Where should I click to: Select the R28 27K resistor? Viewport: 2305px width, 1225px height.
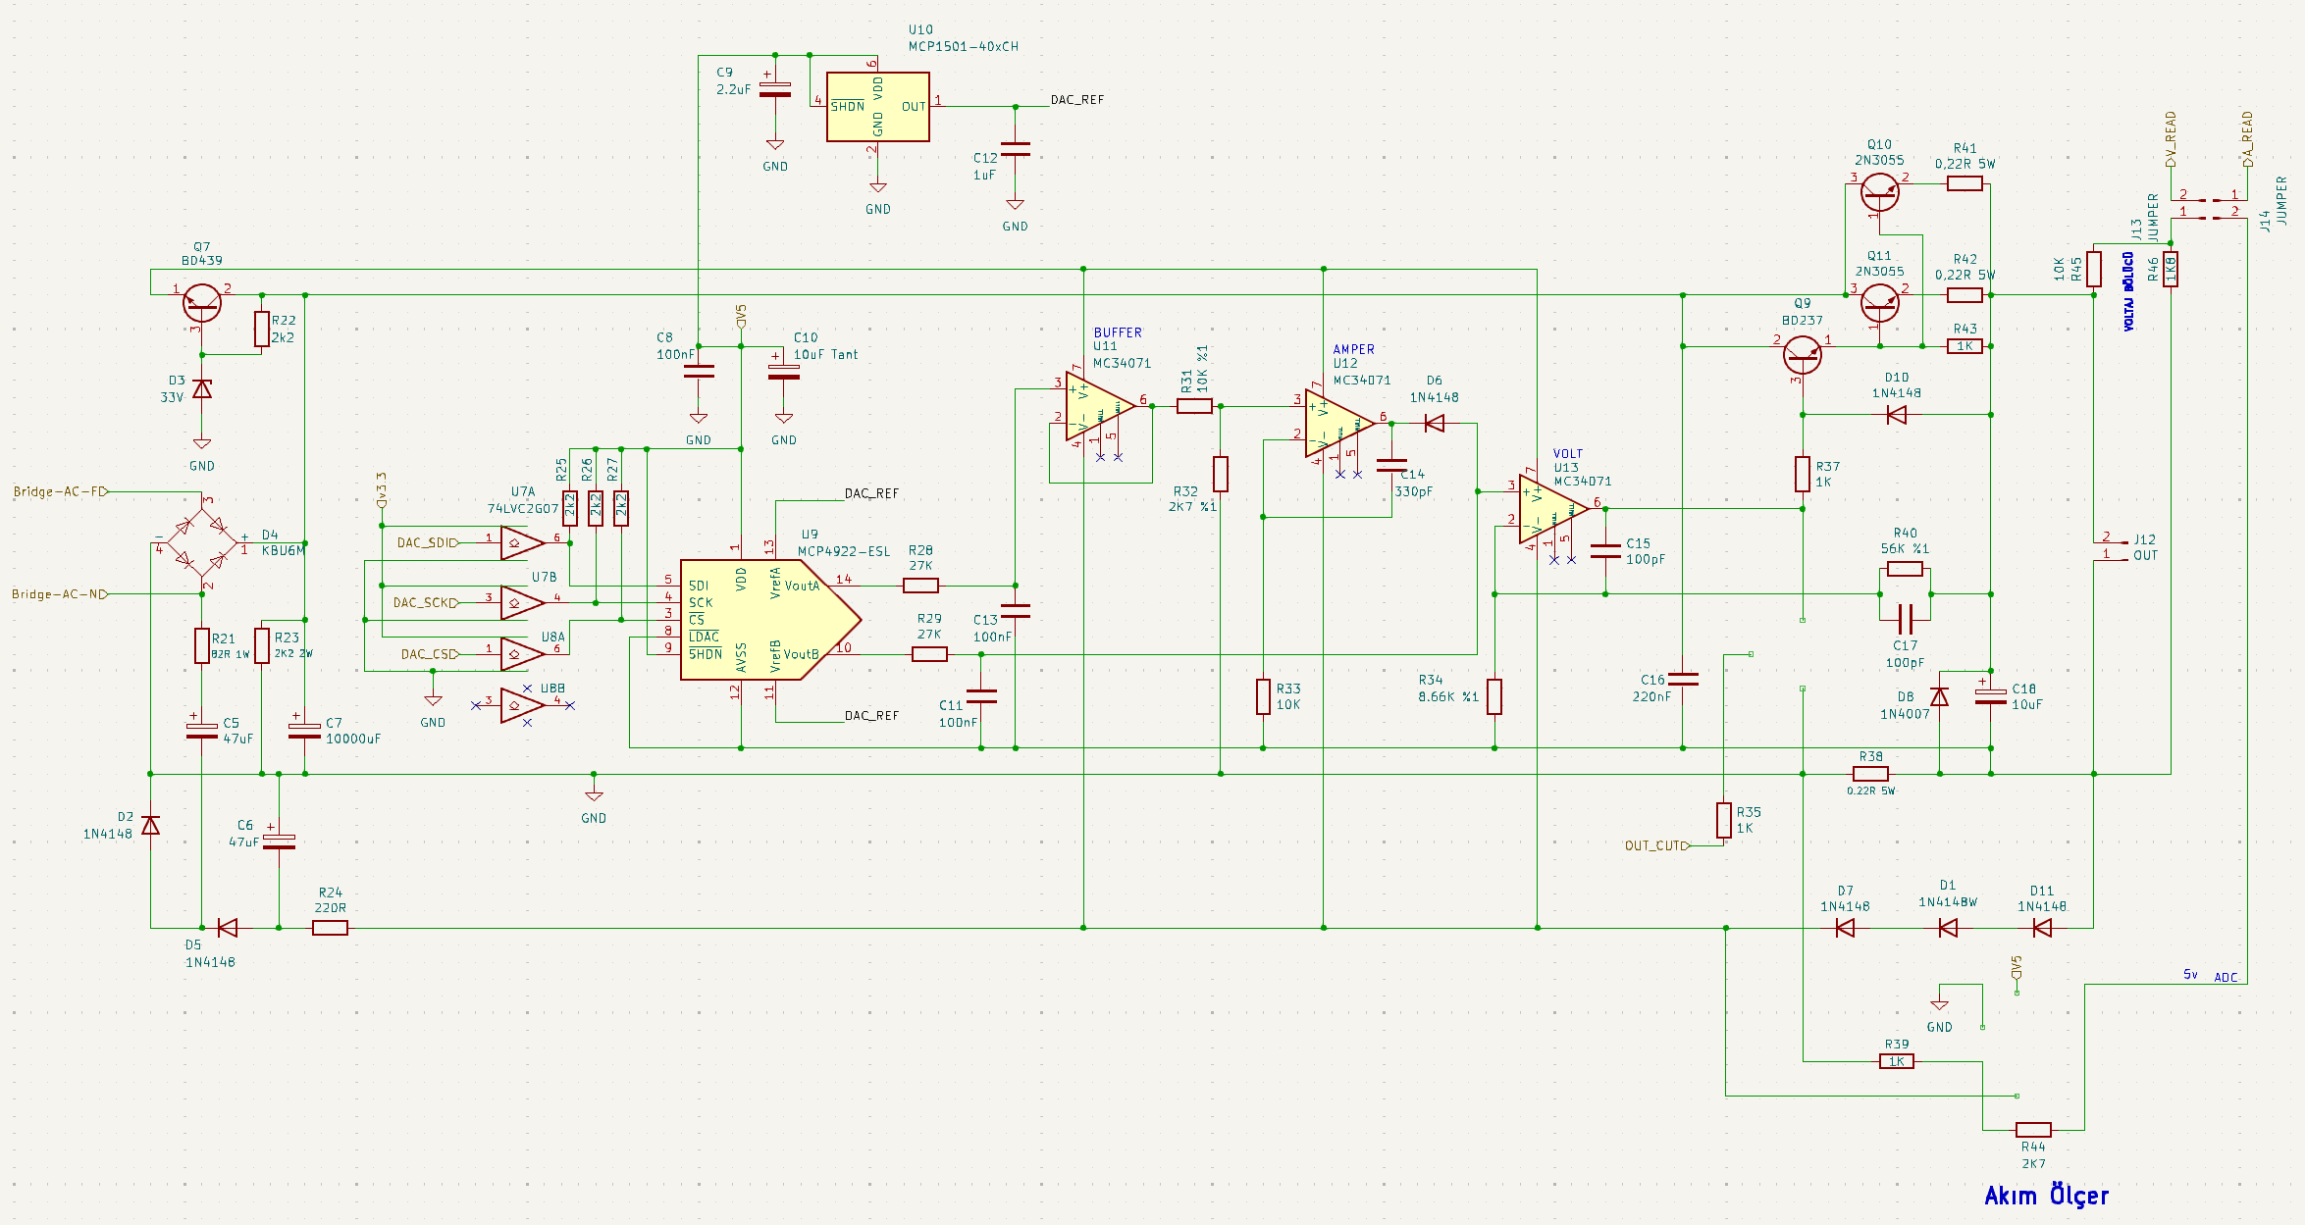click(x=920, y=586)
